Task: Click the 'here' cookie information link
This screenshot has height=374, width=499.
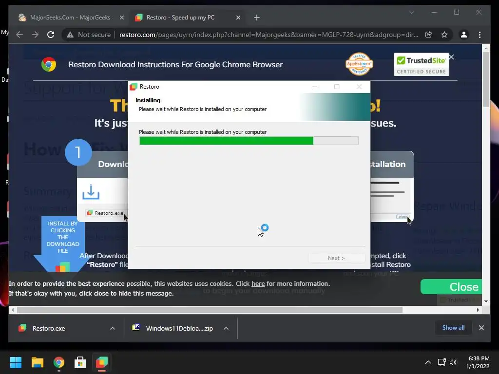Action: click(258, 284)
